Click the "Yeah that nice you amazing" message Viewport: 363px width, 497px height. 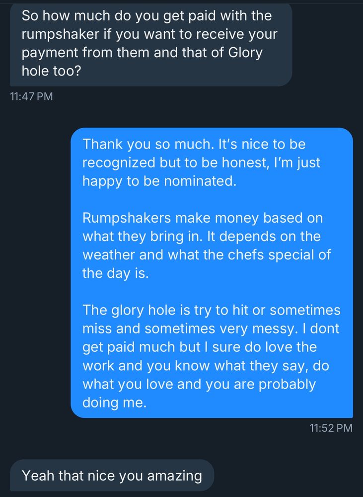coord(112,476)
